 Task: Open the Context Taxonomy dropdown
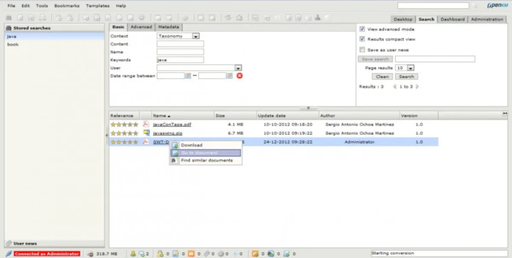(x=178, y=36)
